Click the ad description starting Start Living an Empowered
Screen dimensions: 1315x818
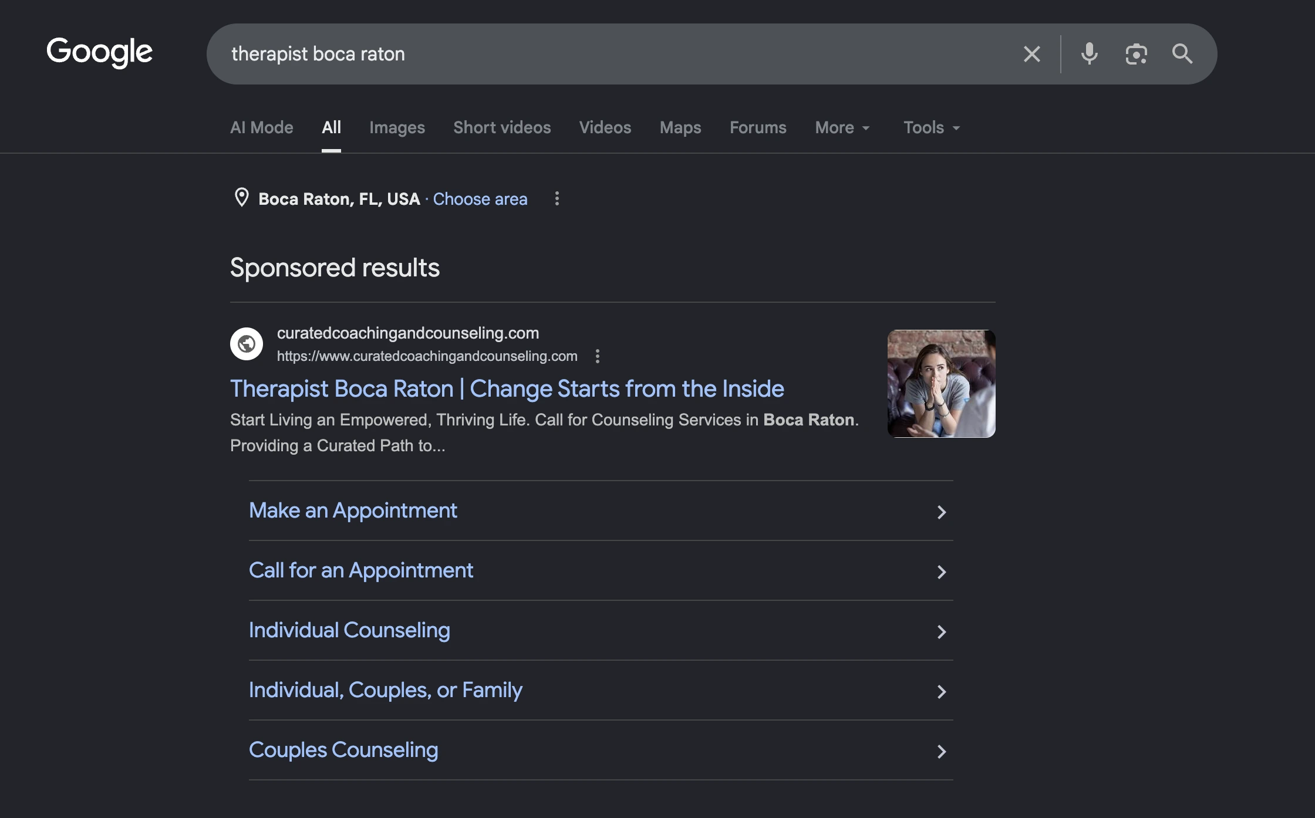click(x=544, y=433)
